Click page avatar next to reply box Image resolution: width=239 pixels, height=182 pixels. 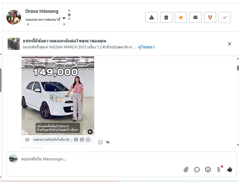coord(13,159)
